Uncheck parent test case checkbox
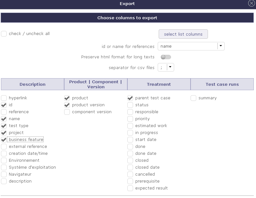Image resolution: width=256 pixels, height=198 pixels. coord(130,98)
